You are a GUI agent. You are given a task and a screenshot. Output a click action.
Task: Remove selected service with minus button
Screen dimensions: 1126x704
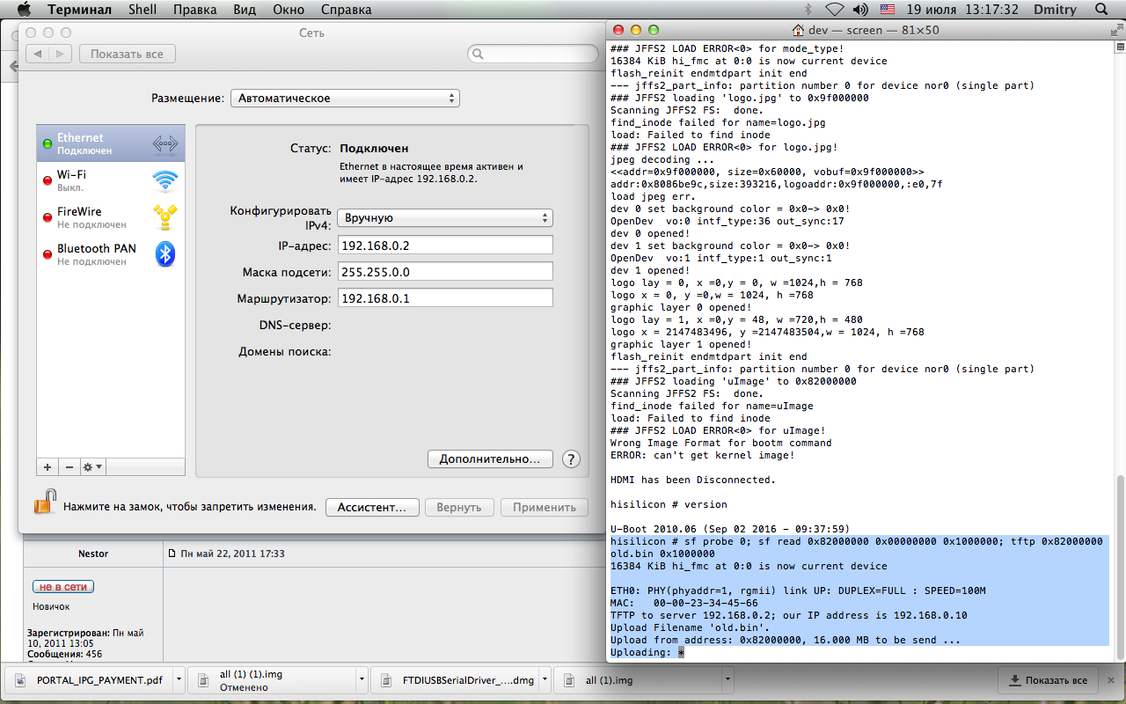point(69,466)
